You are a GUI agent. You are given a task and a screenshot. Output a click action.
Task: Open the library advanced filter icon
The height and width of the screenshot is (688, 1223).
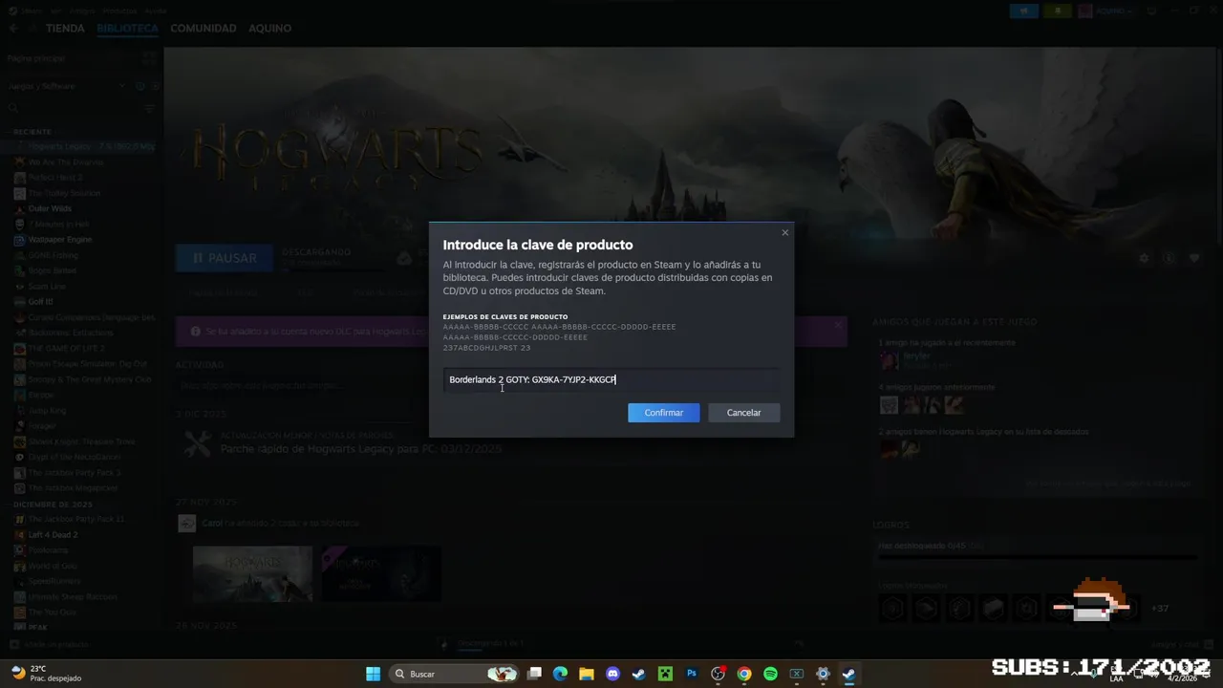click(x=149, y=109)
